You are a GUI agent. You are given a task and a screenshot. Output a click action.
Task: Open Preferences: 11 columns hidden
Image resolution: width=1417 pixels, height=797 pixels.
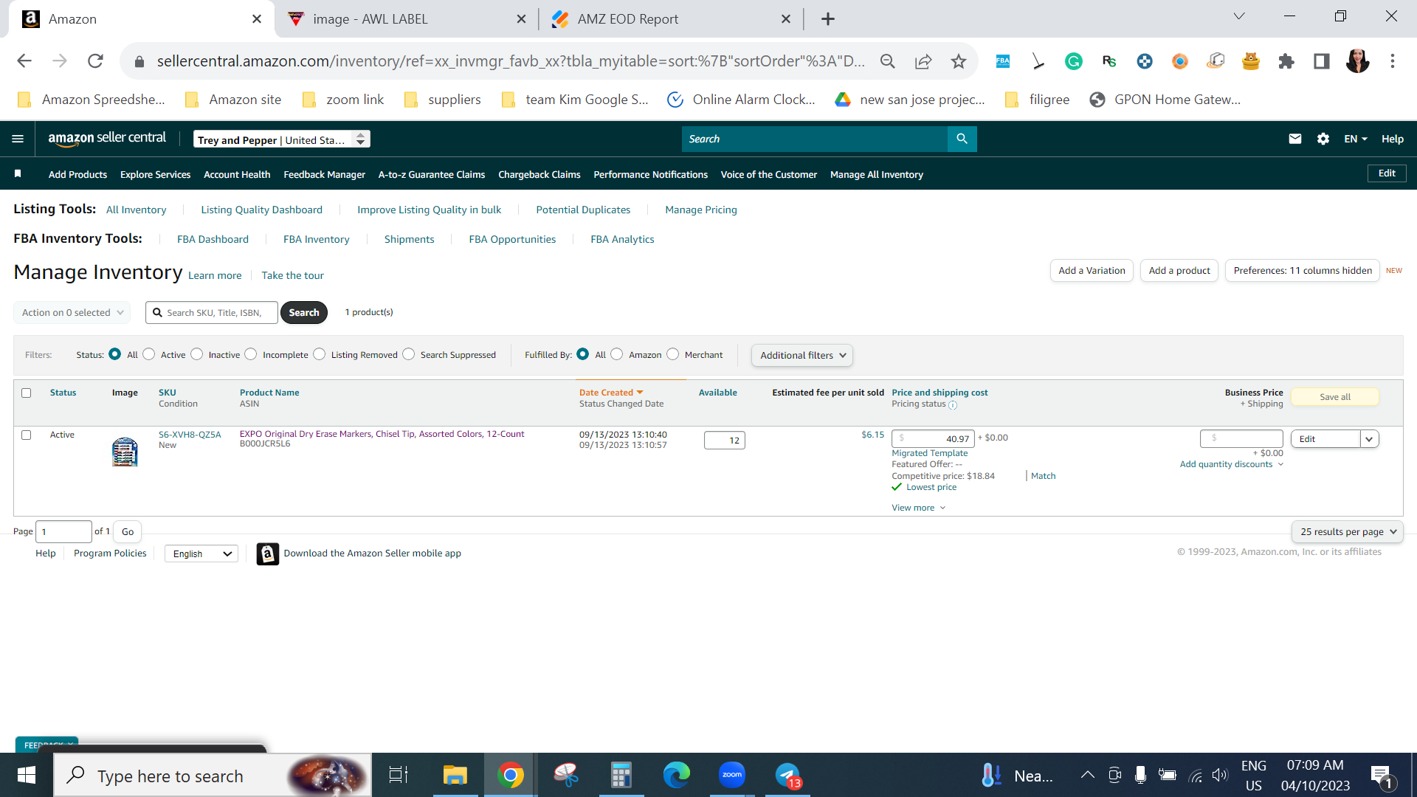(x=1303, y=271)
